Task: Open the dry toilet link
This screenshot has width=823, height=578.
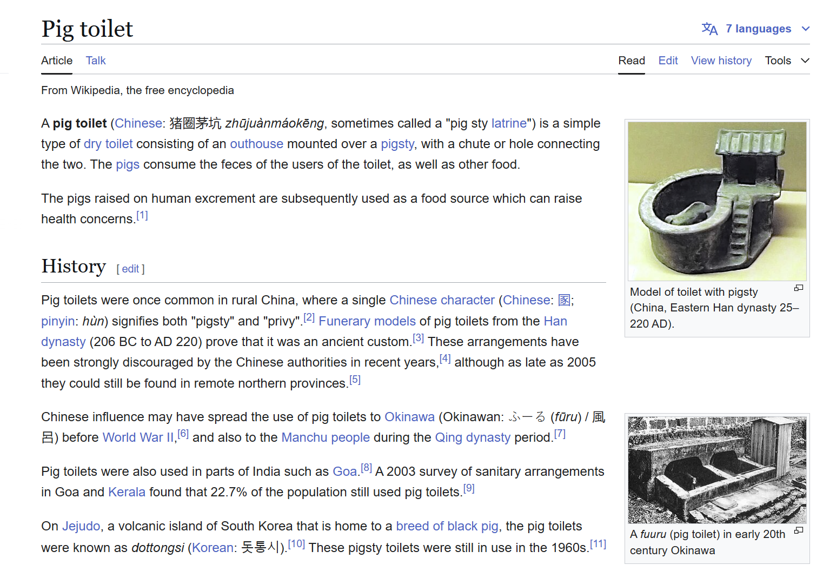Action: (x=108, y=144)
